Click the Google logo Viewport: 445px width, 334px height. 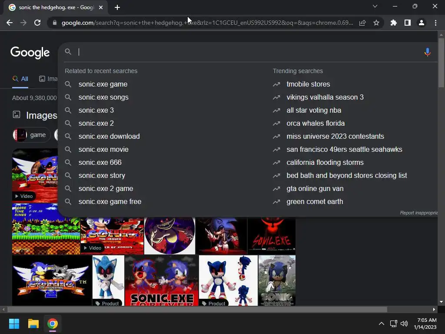(x=30, y=53)
